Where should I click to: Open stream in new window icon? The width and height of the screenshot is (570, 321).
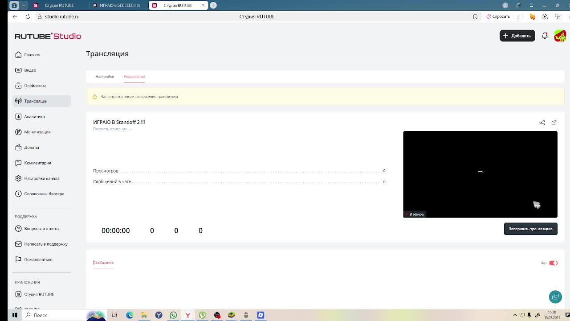pos(554,123)
